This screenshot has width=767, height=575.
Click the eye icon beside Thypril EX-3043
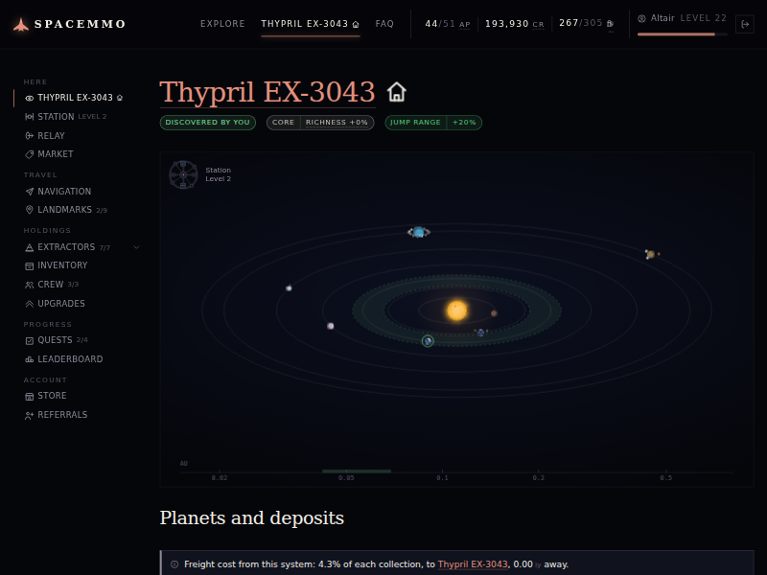click(30, 99)
